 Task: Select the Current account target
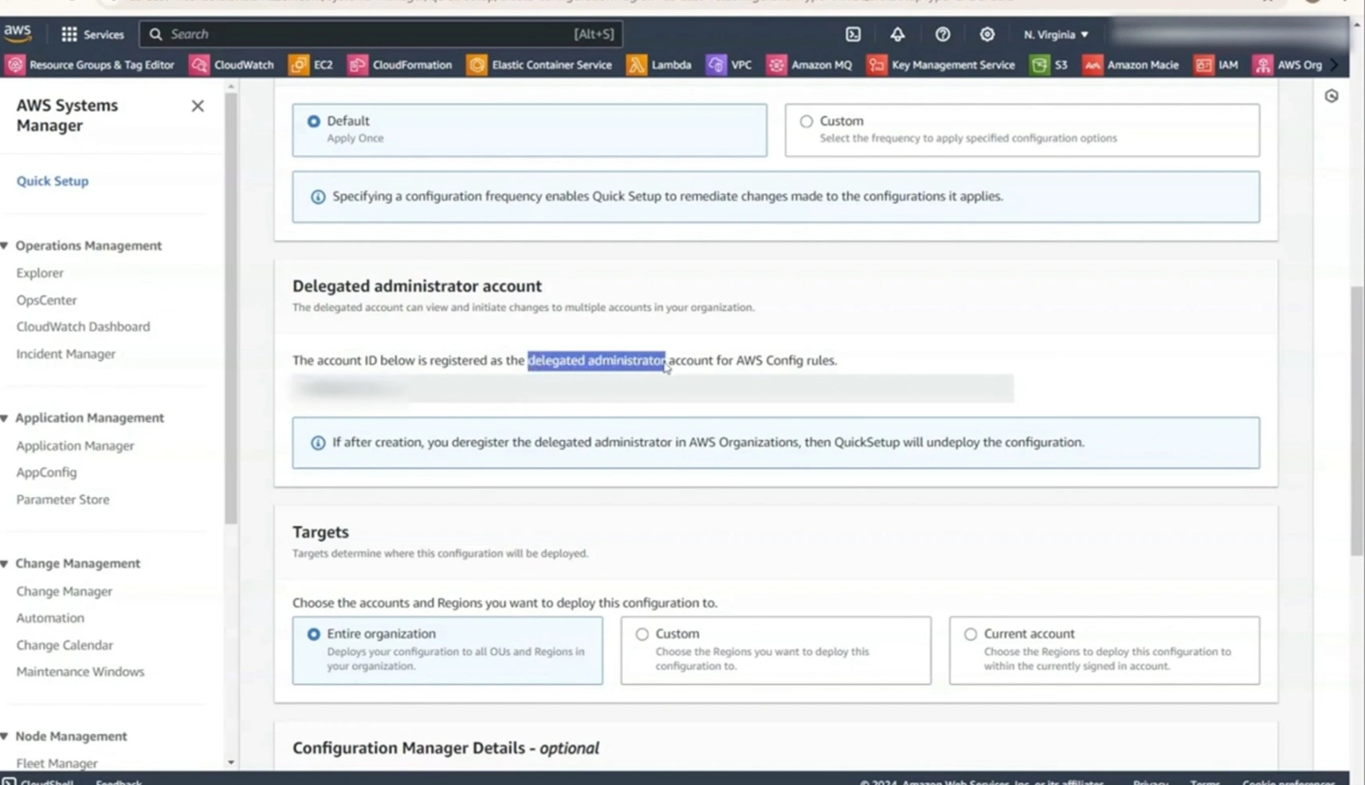point(971,634)
